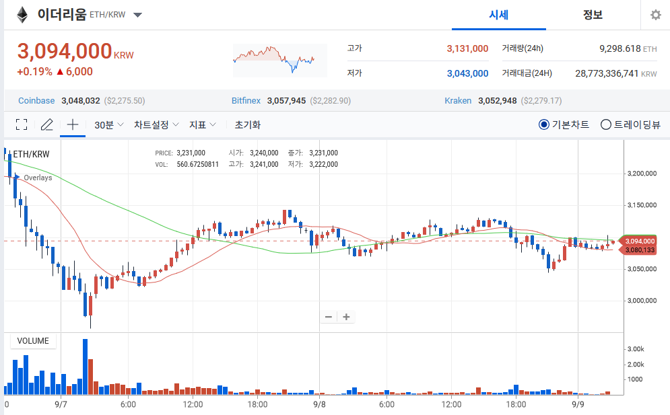
Task: Click the high price value 3,131,000
Action: (x=467, y=48)
